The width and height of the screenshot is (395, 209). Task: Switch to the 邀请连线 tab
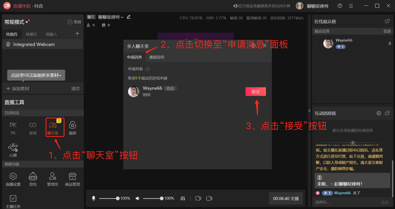coord(157,57)
